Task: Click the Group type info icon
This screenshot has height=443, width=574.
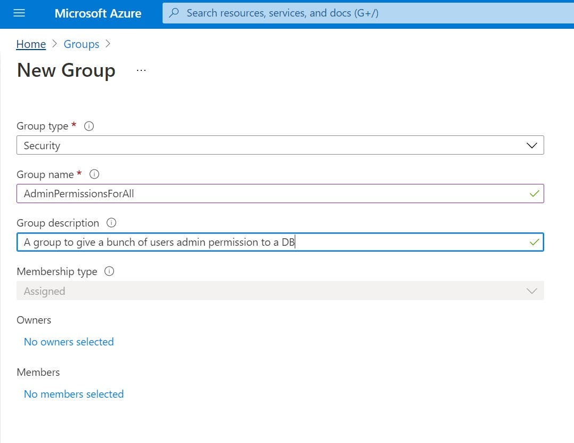Action: pos(89,126)
